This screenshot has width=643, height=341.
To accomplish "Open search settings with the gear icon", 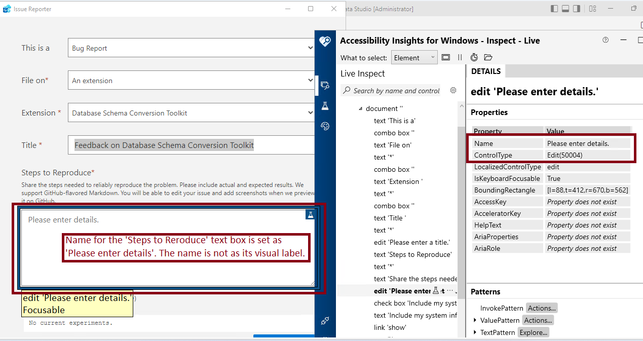I will coord(453,90).
